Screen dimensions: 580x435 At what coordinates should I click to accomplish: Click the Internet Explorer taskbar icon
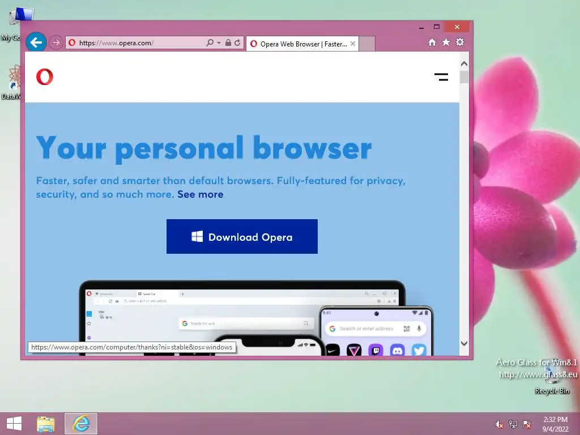point(81,424)
